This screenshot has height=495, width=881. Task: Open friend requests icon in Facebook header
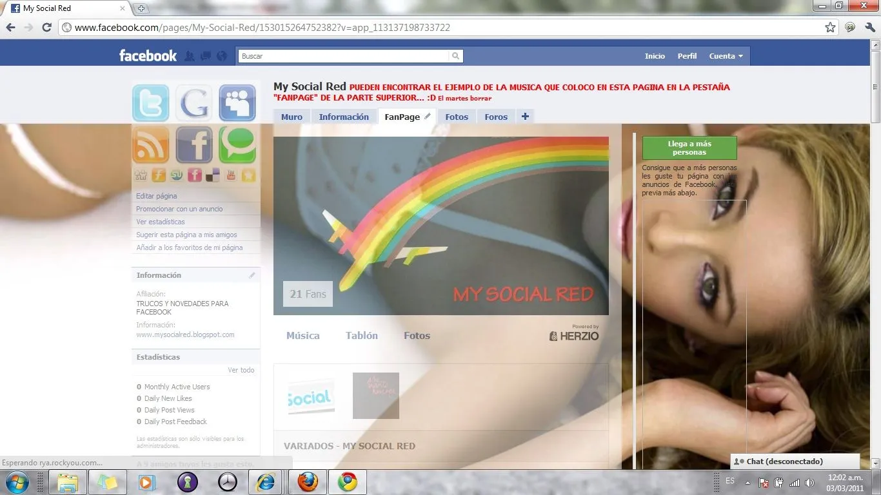point(190,56)
